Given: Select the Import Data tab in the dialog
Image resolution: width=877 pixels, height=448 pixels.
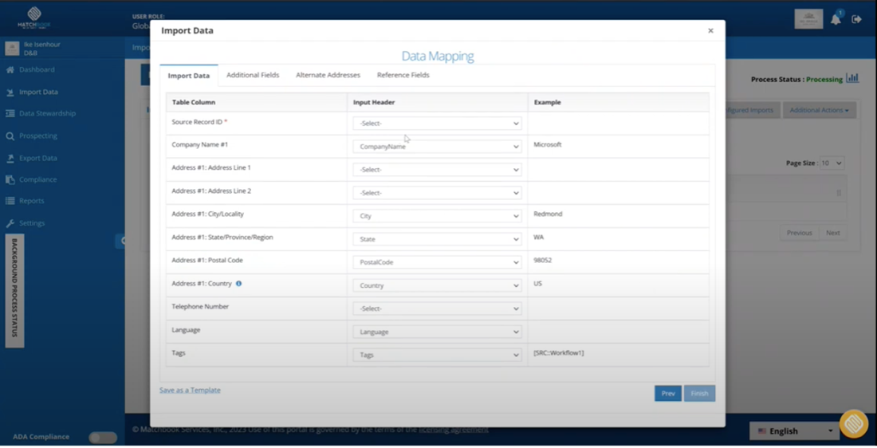Looking at the screenshot, I should point(189,76).
